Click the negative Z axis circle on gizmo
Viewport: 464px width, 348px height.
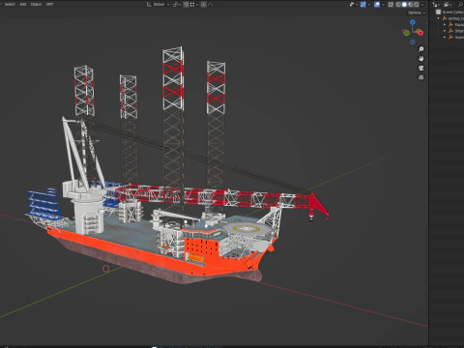(413, 43)
